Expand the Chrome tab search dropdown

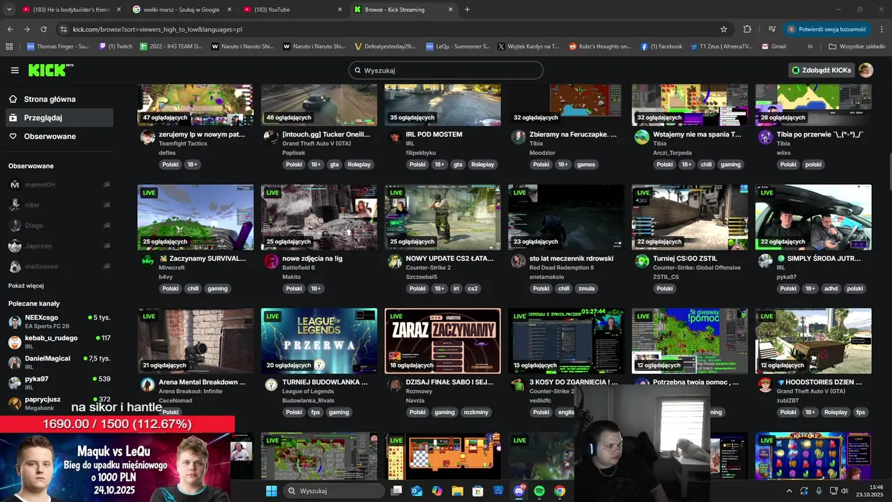[10, 9]
